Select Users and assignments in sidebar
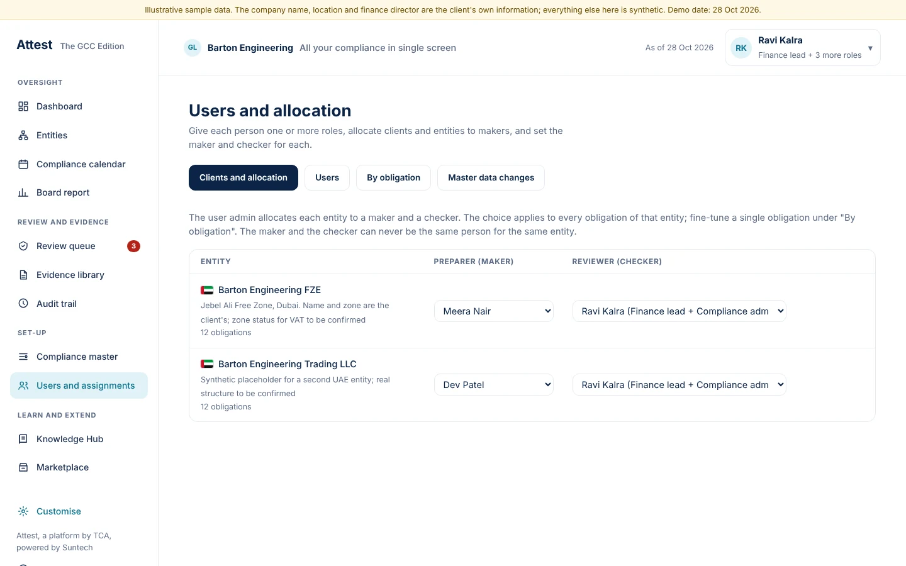The image size is (906, 566). click(79, 386)
